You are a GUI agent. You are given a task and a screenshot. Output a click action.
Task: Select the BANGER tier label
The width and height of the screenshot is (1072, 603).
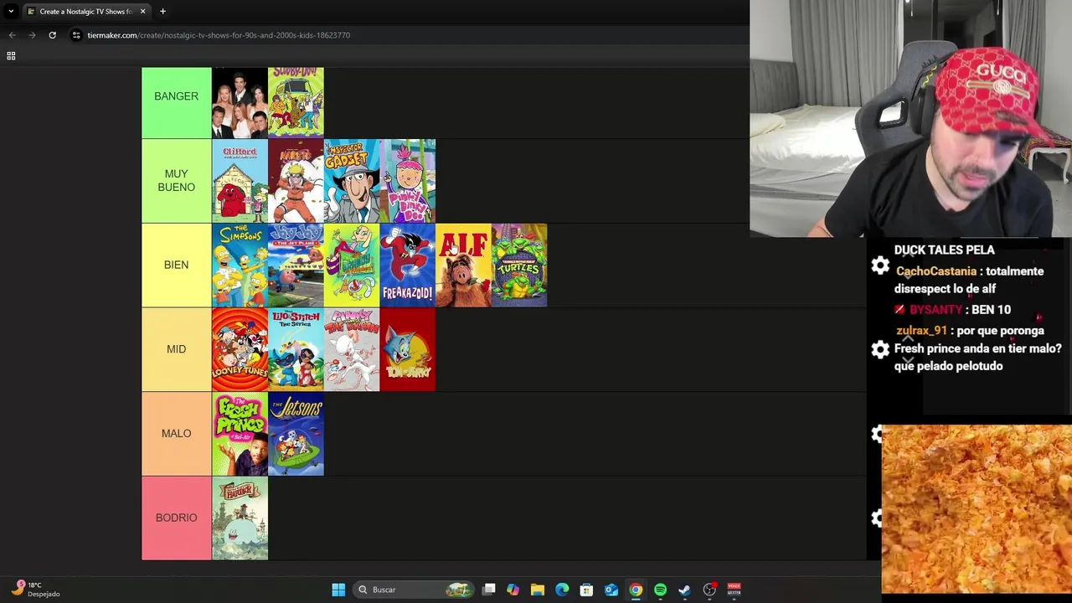click(x=176, y=96)
